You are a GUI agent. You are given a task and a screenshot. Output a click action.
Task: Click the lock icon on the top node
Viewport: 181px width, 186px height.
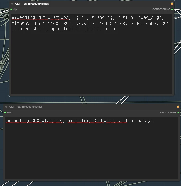coord(172,4)
